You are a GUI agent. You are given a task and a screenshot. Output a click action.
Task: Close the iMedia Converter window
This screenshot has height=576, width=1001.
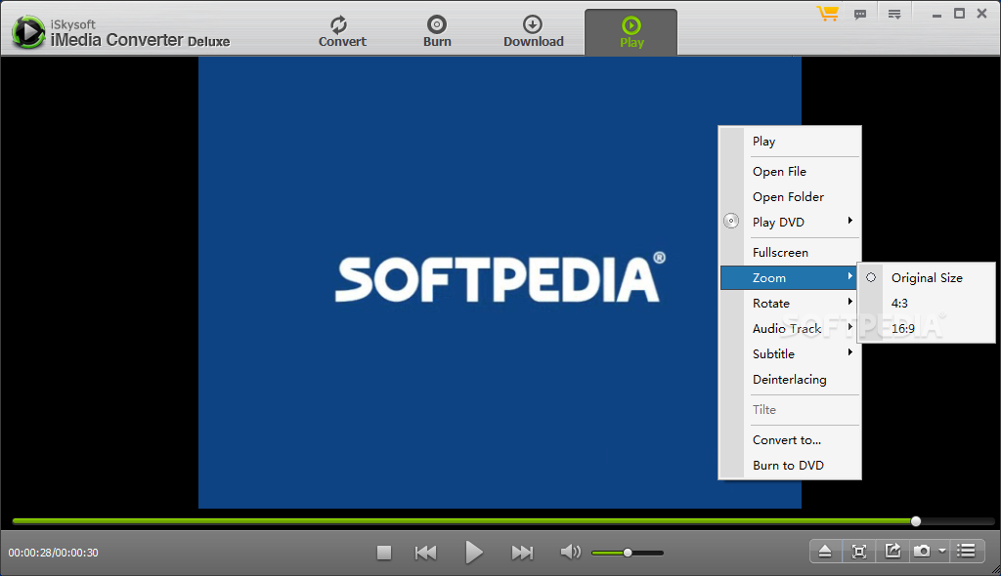tap(981, 14)
